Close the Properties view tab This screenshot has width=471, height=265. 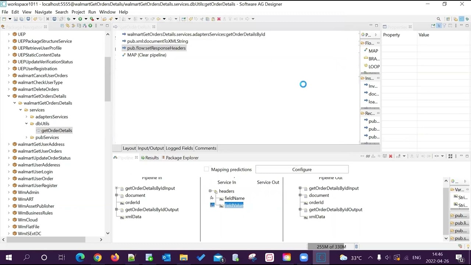(410, 26)
